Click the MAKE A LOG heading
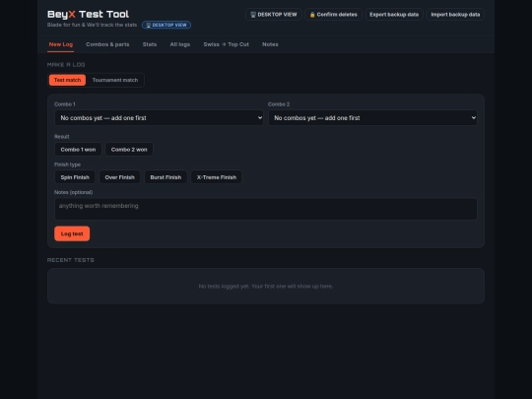 pos(66,65)
